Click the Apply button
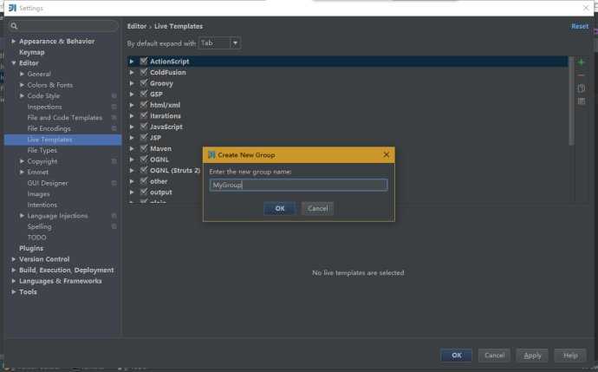This screenshot has width=598, height=372. [x=532, y=356]
